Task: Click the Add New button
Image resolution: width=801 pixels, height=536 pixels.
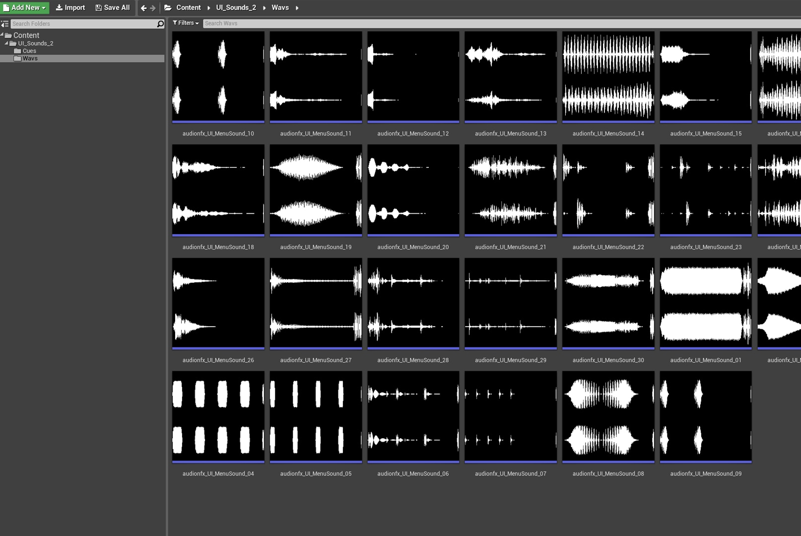Action: coord(25,7)
